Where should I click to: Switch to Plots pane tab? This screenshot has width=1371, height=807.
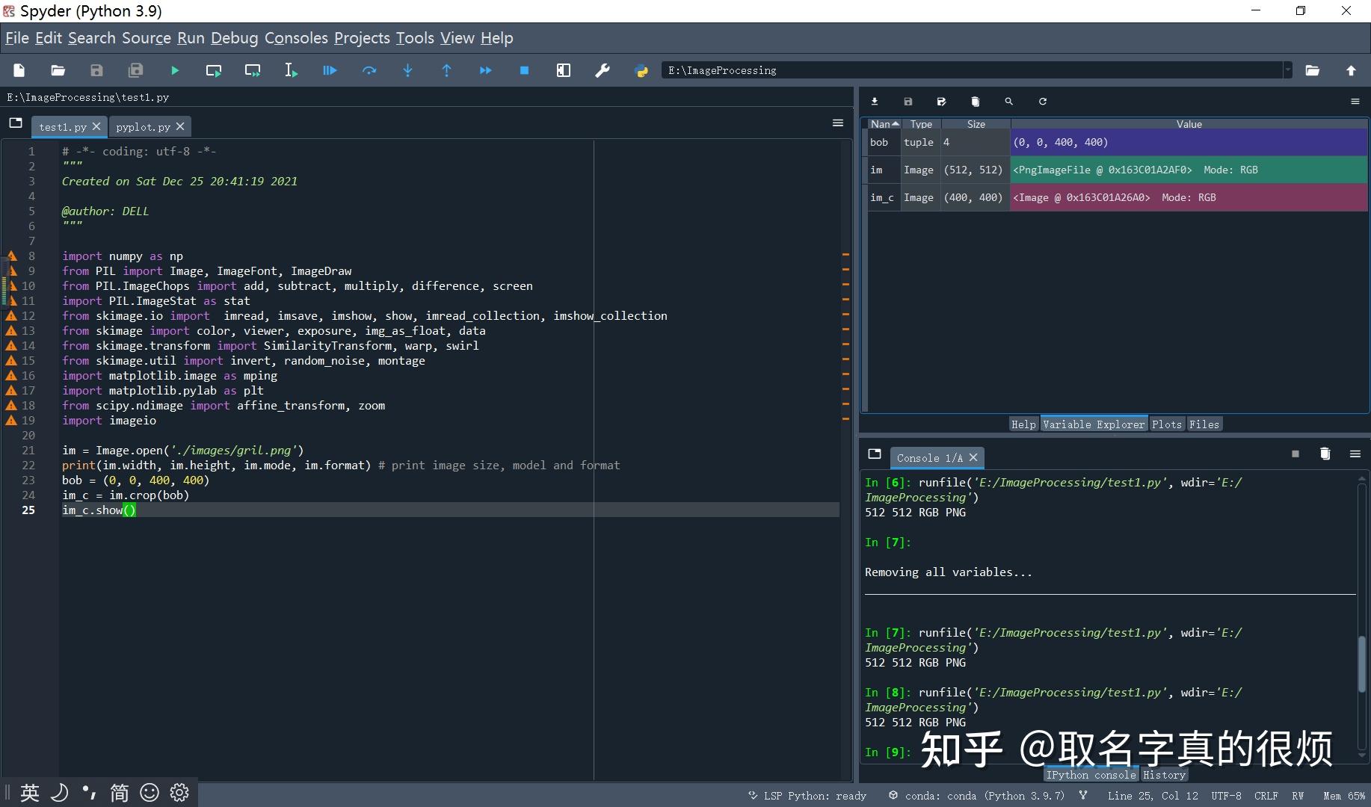[x=1167, y=424]
